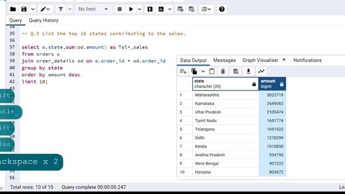Click the Uttar Pradesh cell
This screenshot has width=345, height=194.
click(225, 112)
